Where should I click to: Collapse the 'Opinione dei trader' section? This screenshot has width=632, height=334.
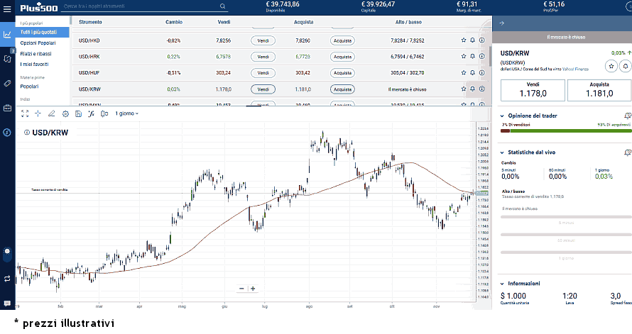(x=503, y=116)
